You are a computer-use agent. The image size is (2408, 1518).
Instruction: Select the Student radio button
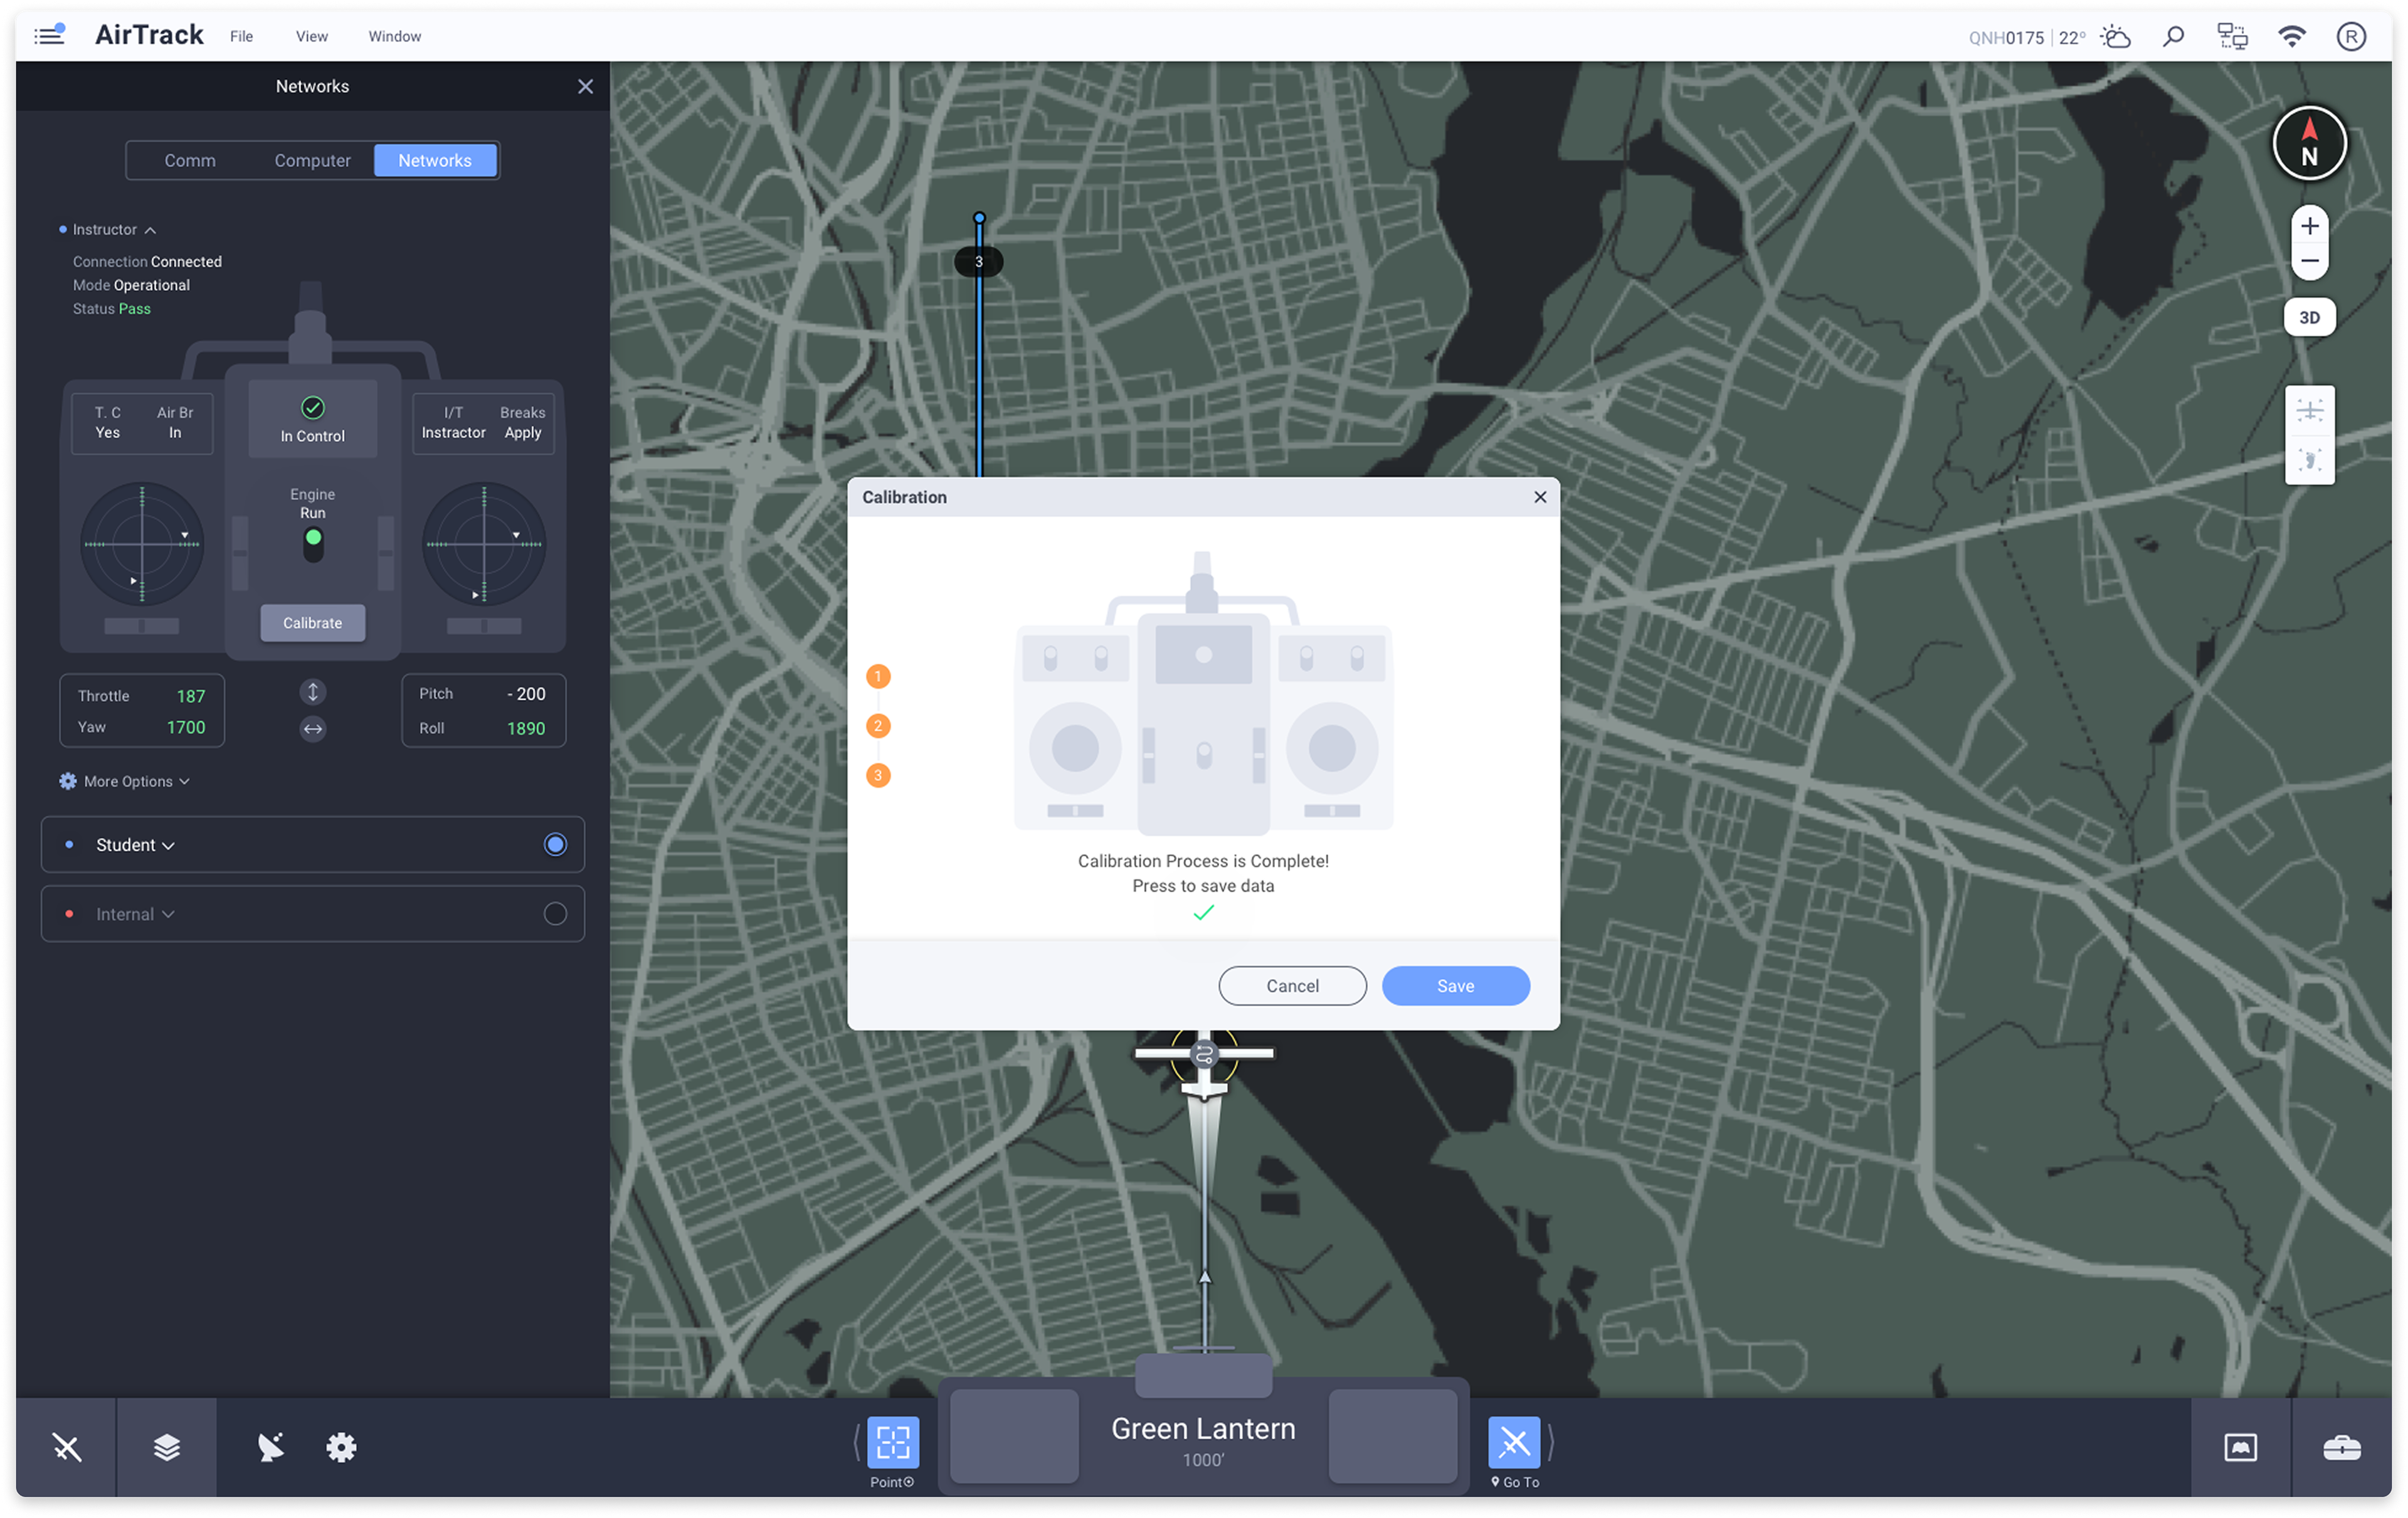click(555, 844)
